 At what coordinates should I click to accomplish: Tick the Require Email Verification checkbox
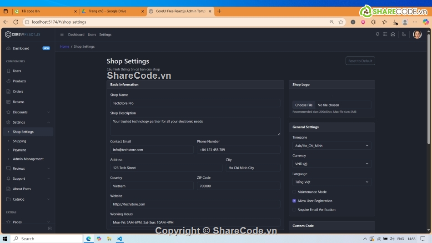coord(294,210)
